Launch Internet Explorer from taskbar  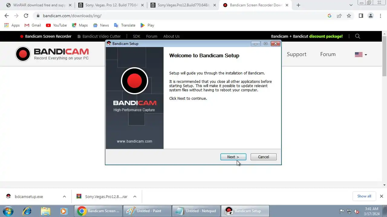pyautogui.click(x=27, y=211)
